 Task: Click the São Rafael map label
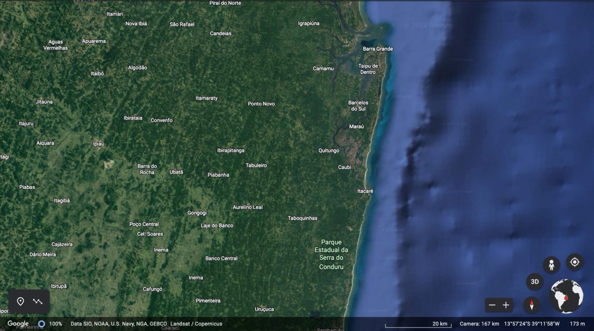coord(182,24)
